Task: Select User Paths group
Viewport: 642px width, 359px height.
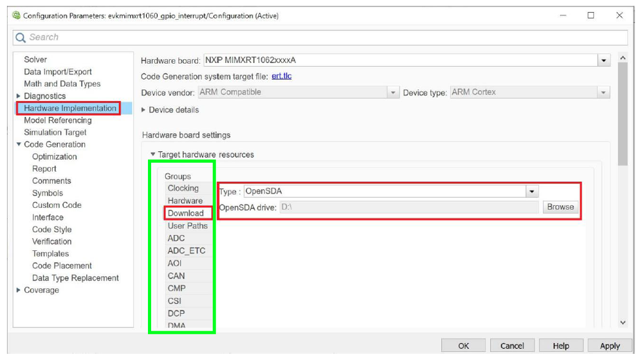Action: coord(188,226)
